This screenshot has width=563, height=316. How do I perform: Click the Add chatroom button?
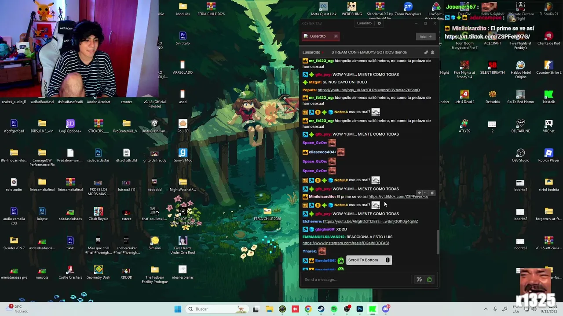[425, 36]
